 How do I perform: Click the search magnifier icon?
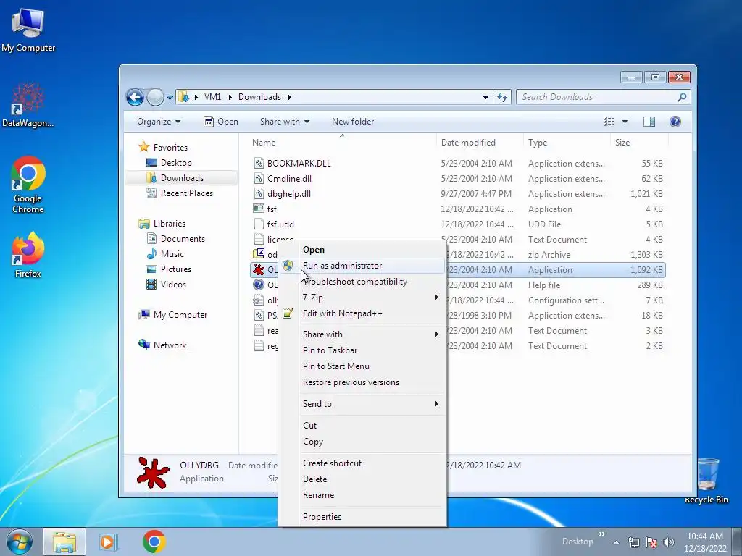(682, 97)
